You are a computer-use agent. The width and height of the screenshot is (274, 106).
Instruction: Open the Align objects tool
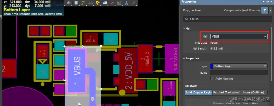point(69,3)
